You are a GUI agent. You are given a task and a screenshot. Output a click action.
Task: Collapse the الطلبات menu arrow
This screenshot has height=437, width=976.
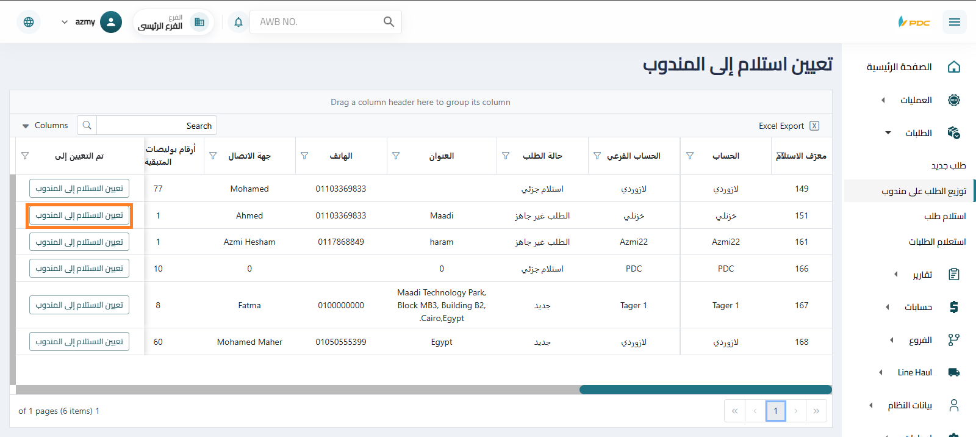tap(888, 132)
